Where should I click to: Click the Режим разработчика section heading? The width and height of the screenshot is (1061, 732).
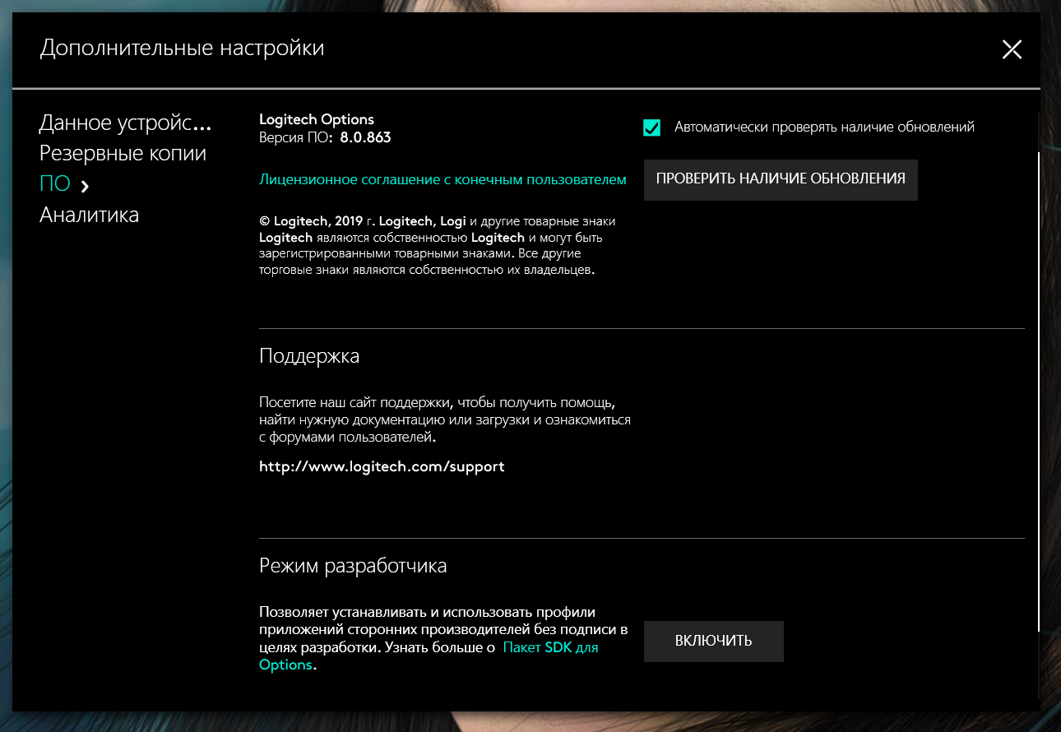353,566
